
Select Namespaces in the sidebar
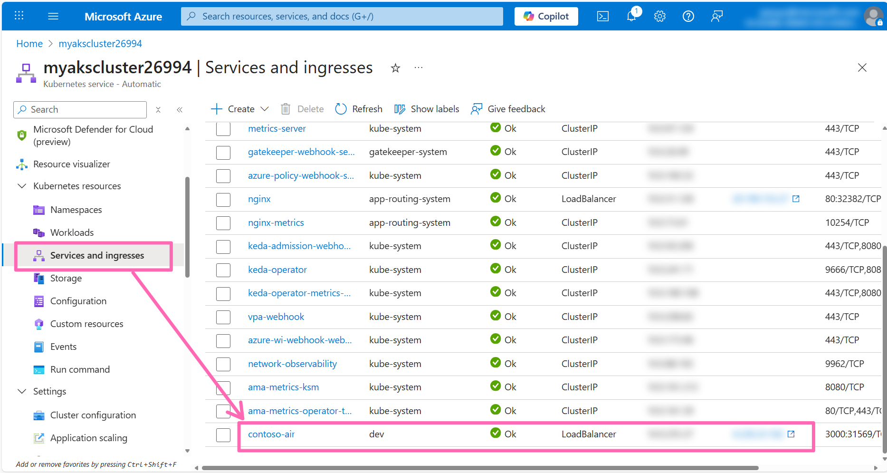point(76,210)
